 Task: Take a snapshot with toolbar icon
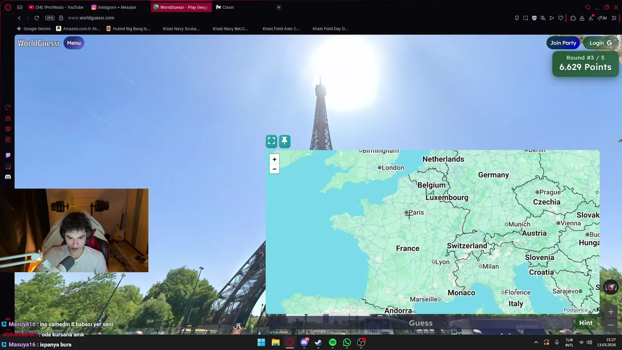point(525,18)
